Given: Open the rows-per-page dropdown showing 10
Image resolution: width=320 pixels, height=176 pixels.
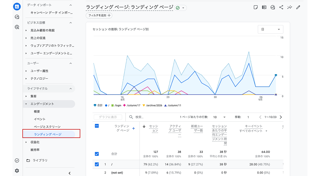Looking at the screenshot, I should [x=219, y=117].
